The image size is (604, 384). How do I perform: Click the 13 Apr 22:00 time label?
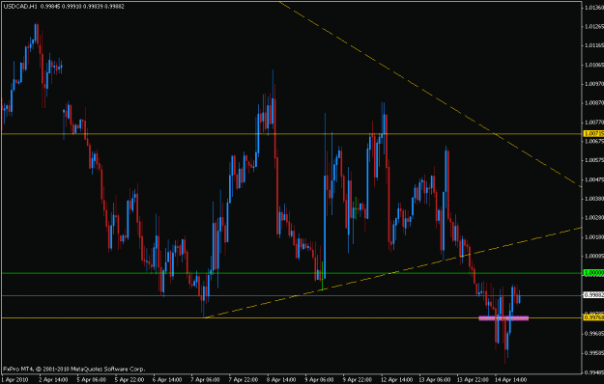pyautogui.click(x=473, y=380)
